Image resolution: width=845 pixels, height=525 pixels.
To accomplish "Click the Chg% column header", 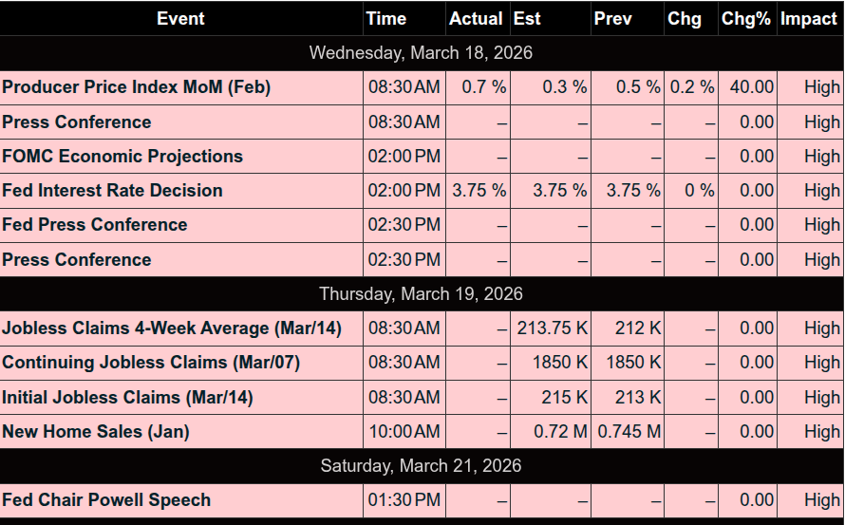I will [745, 18].
